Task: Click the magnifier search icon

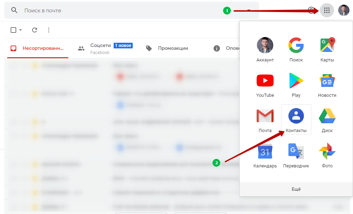Action: [14, 10]
